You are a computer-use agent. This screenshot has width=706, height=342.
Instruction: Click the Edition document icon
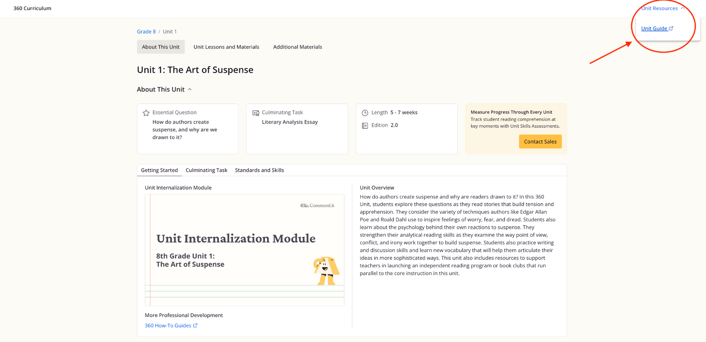[365, 125]
